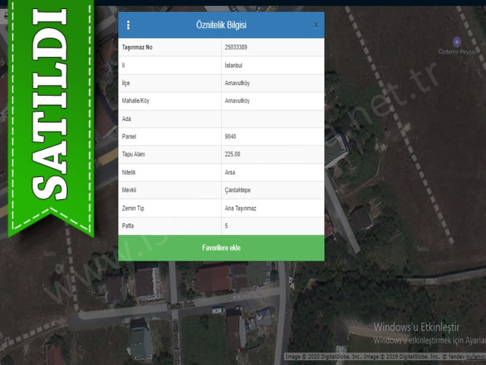The height and width of the screenshot is (365, 486).
Task: Click the İl value İstanbul
Action: point(234,65)
